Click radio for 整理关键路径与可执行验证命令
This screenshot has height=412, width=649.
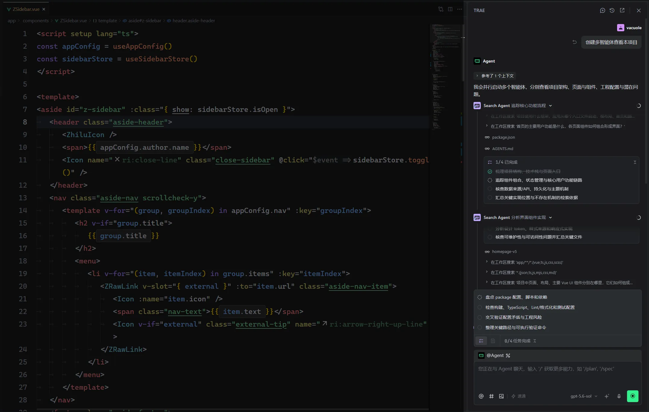tap(480, 327)
